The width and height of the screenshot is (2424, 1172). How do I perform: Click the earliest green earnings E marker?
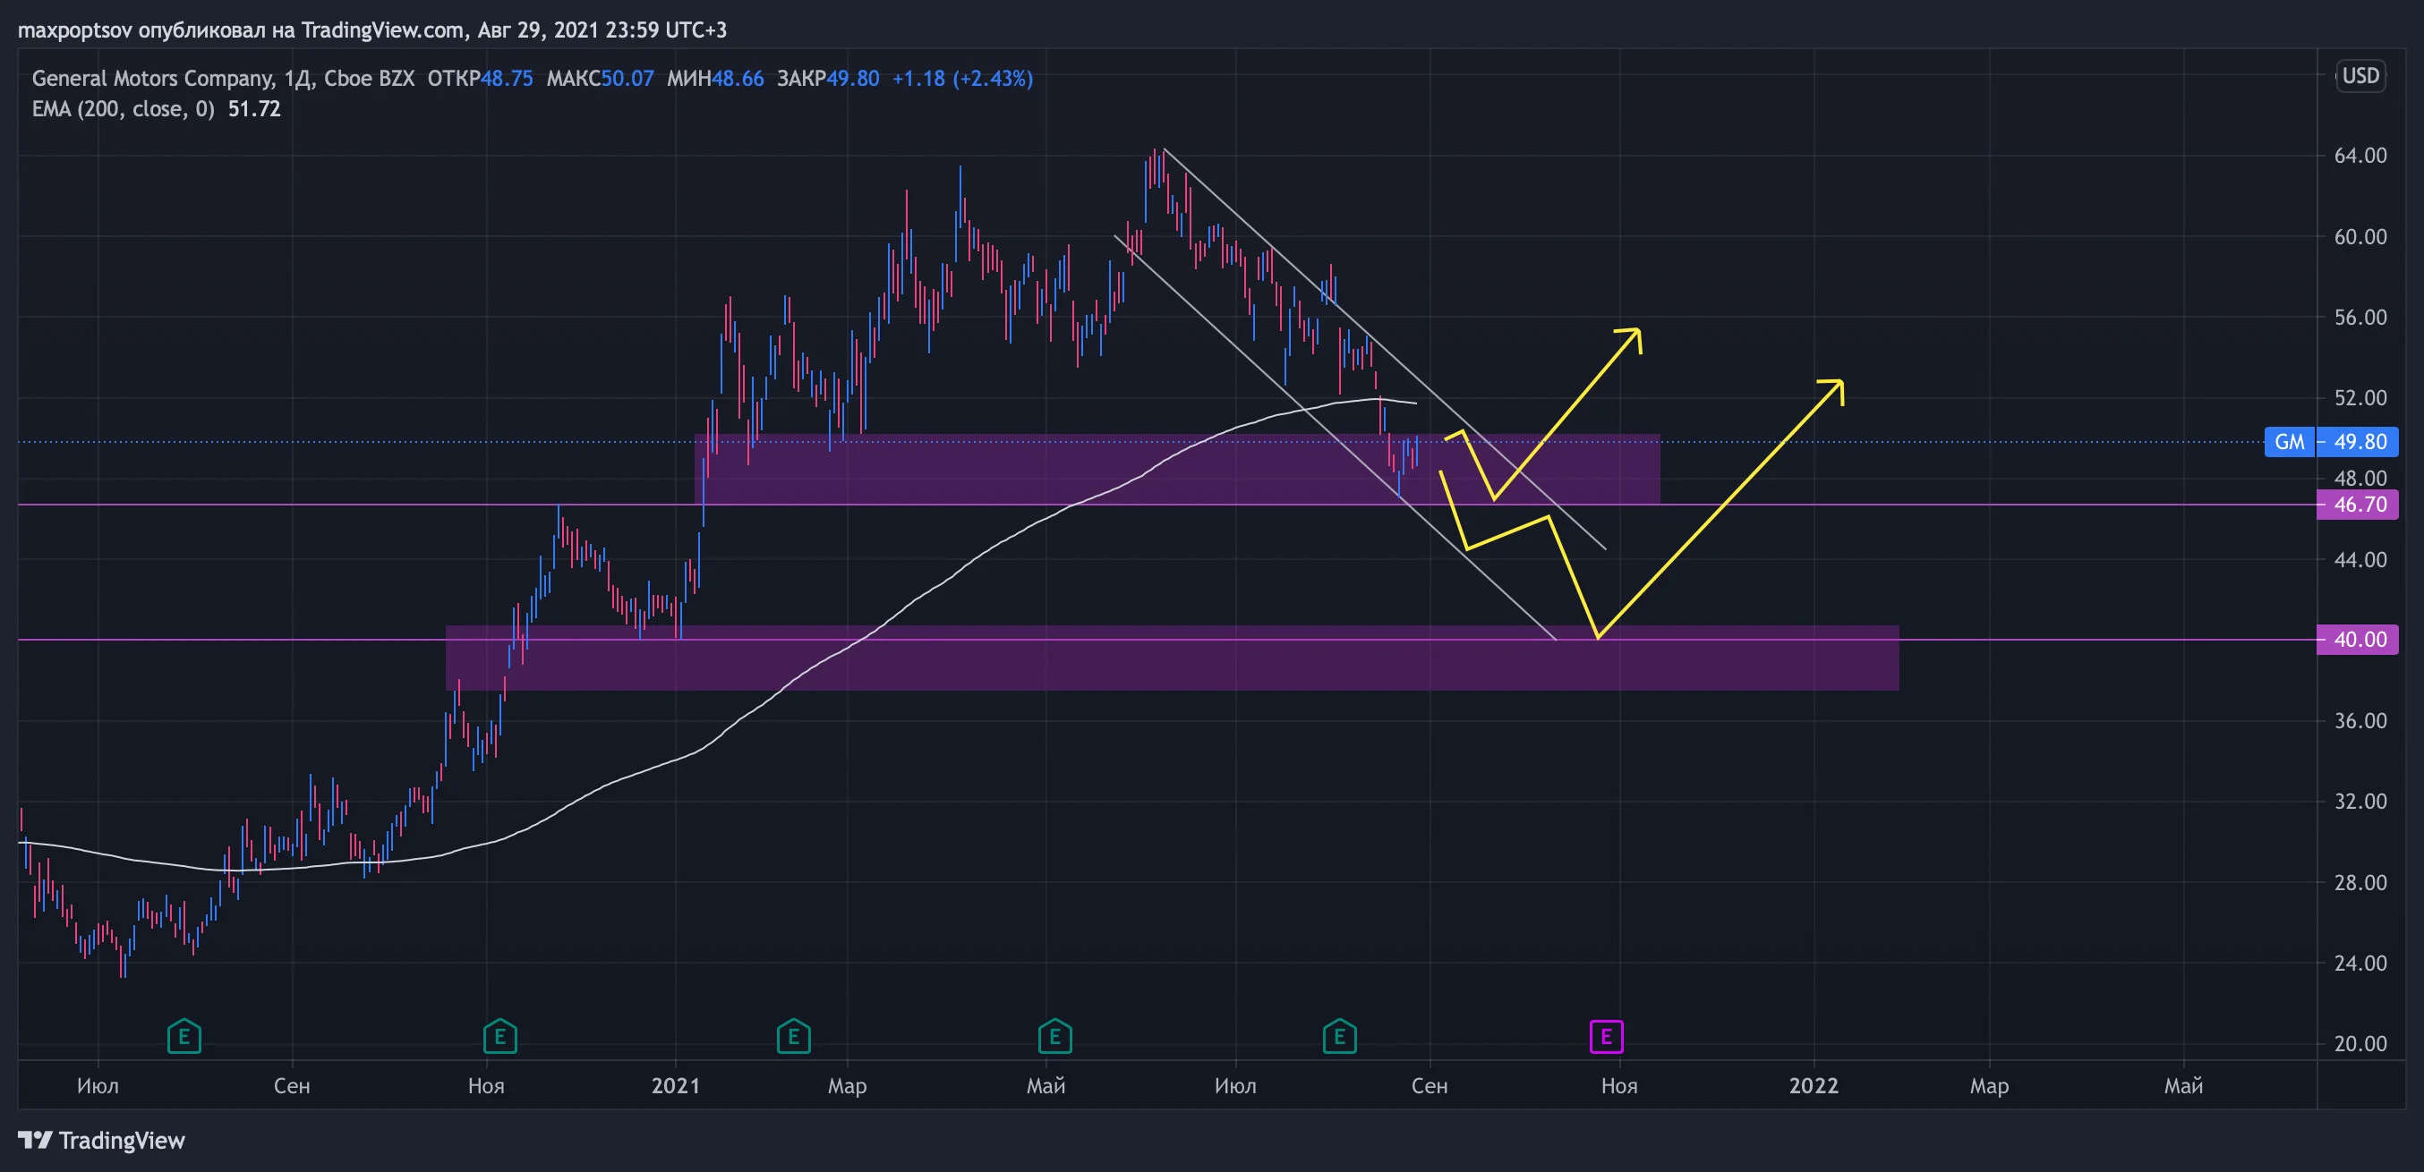(184, 1037)
